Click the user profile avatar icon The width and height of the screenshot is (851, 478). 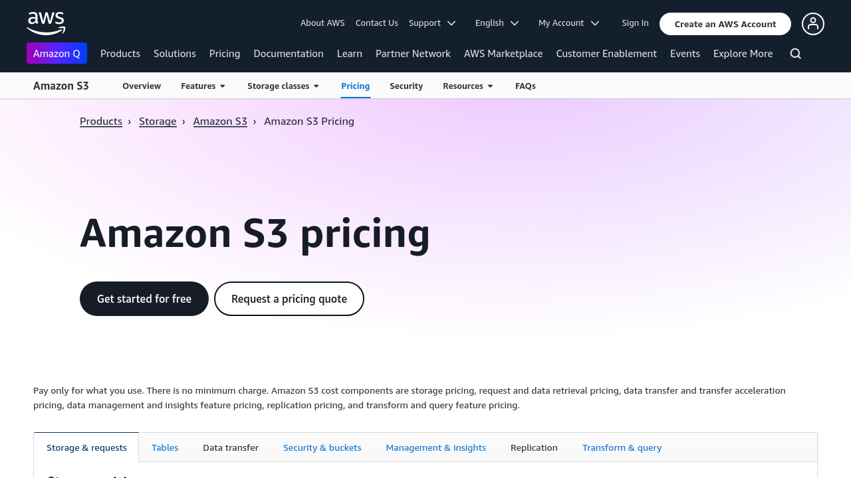point(812,24)
